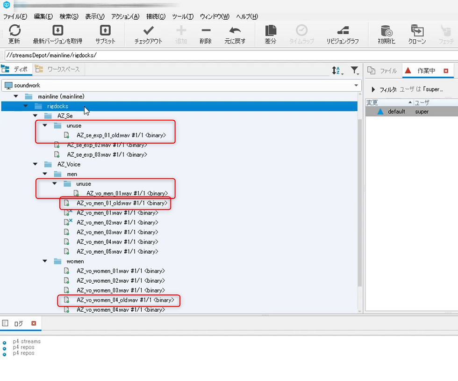Viewport: 458px width, 381px height.
Task: Close the 作業中 tab
Action: 446,71
